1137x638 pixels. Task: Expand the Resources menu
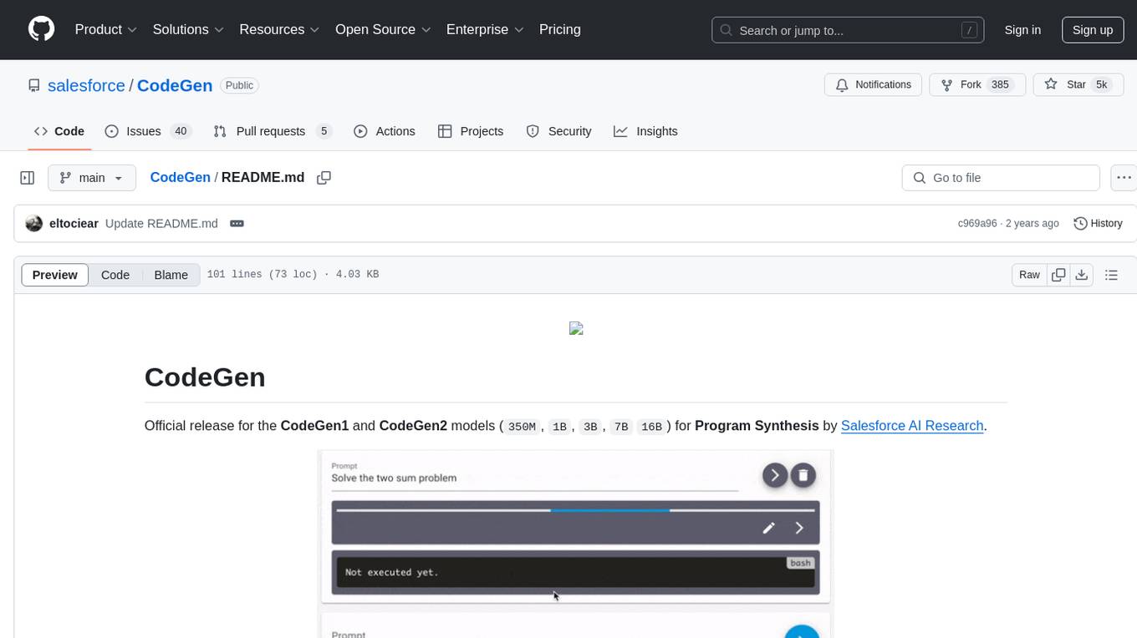[279, 29]
